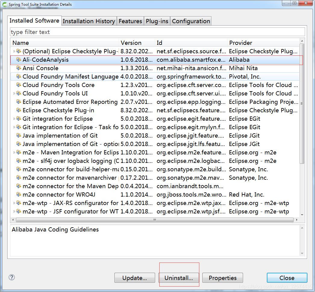The width and height of the screenshot is (315, 292).
Task: Click the Java implementation of Git icon
Action: point(19,135)
